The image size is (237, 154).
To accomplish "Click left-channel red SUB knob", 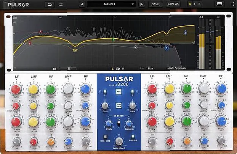I will point(34,141).
